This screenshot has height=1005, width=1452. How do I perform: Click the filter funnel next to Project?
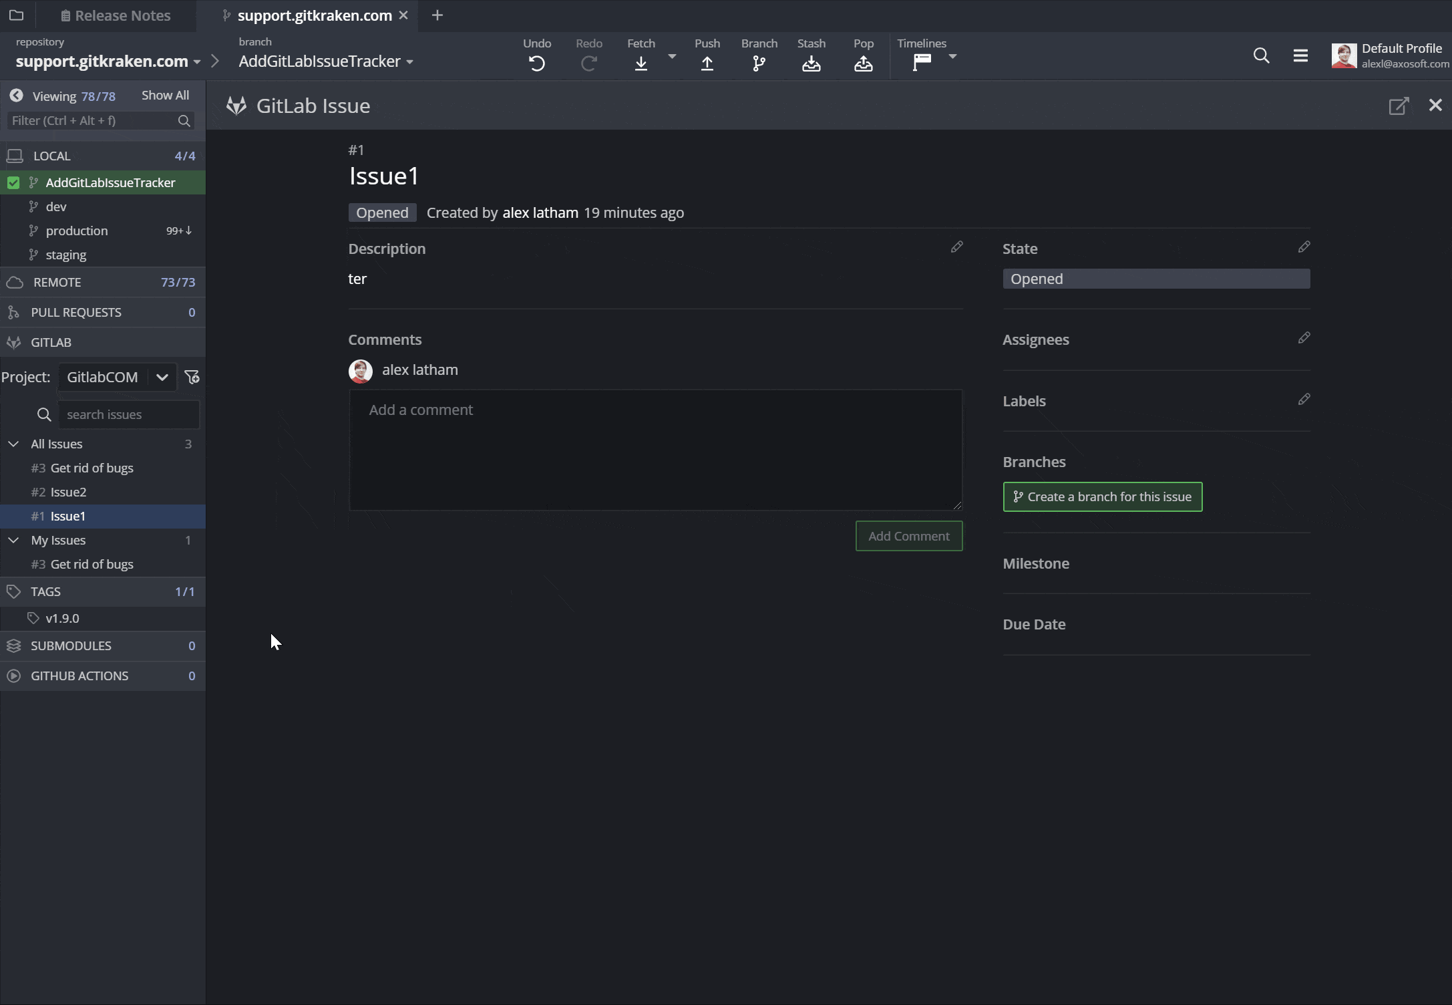tap(192, 377)
